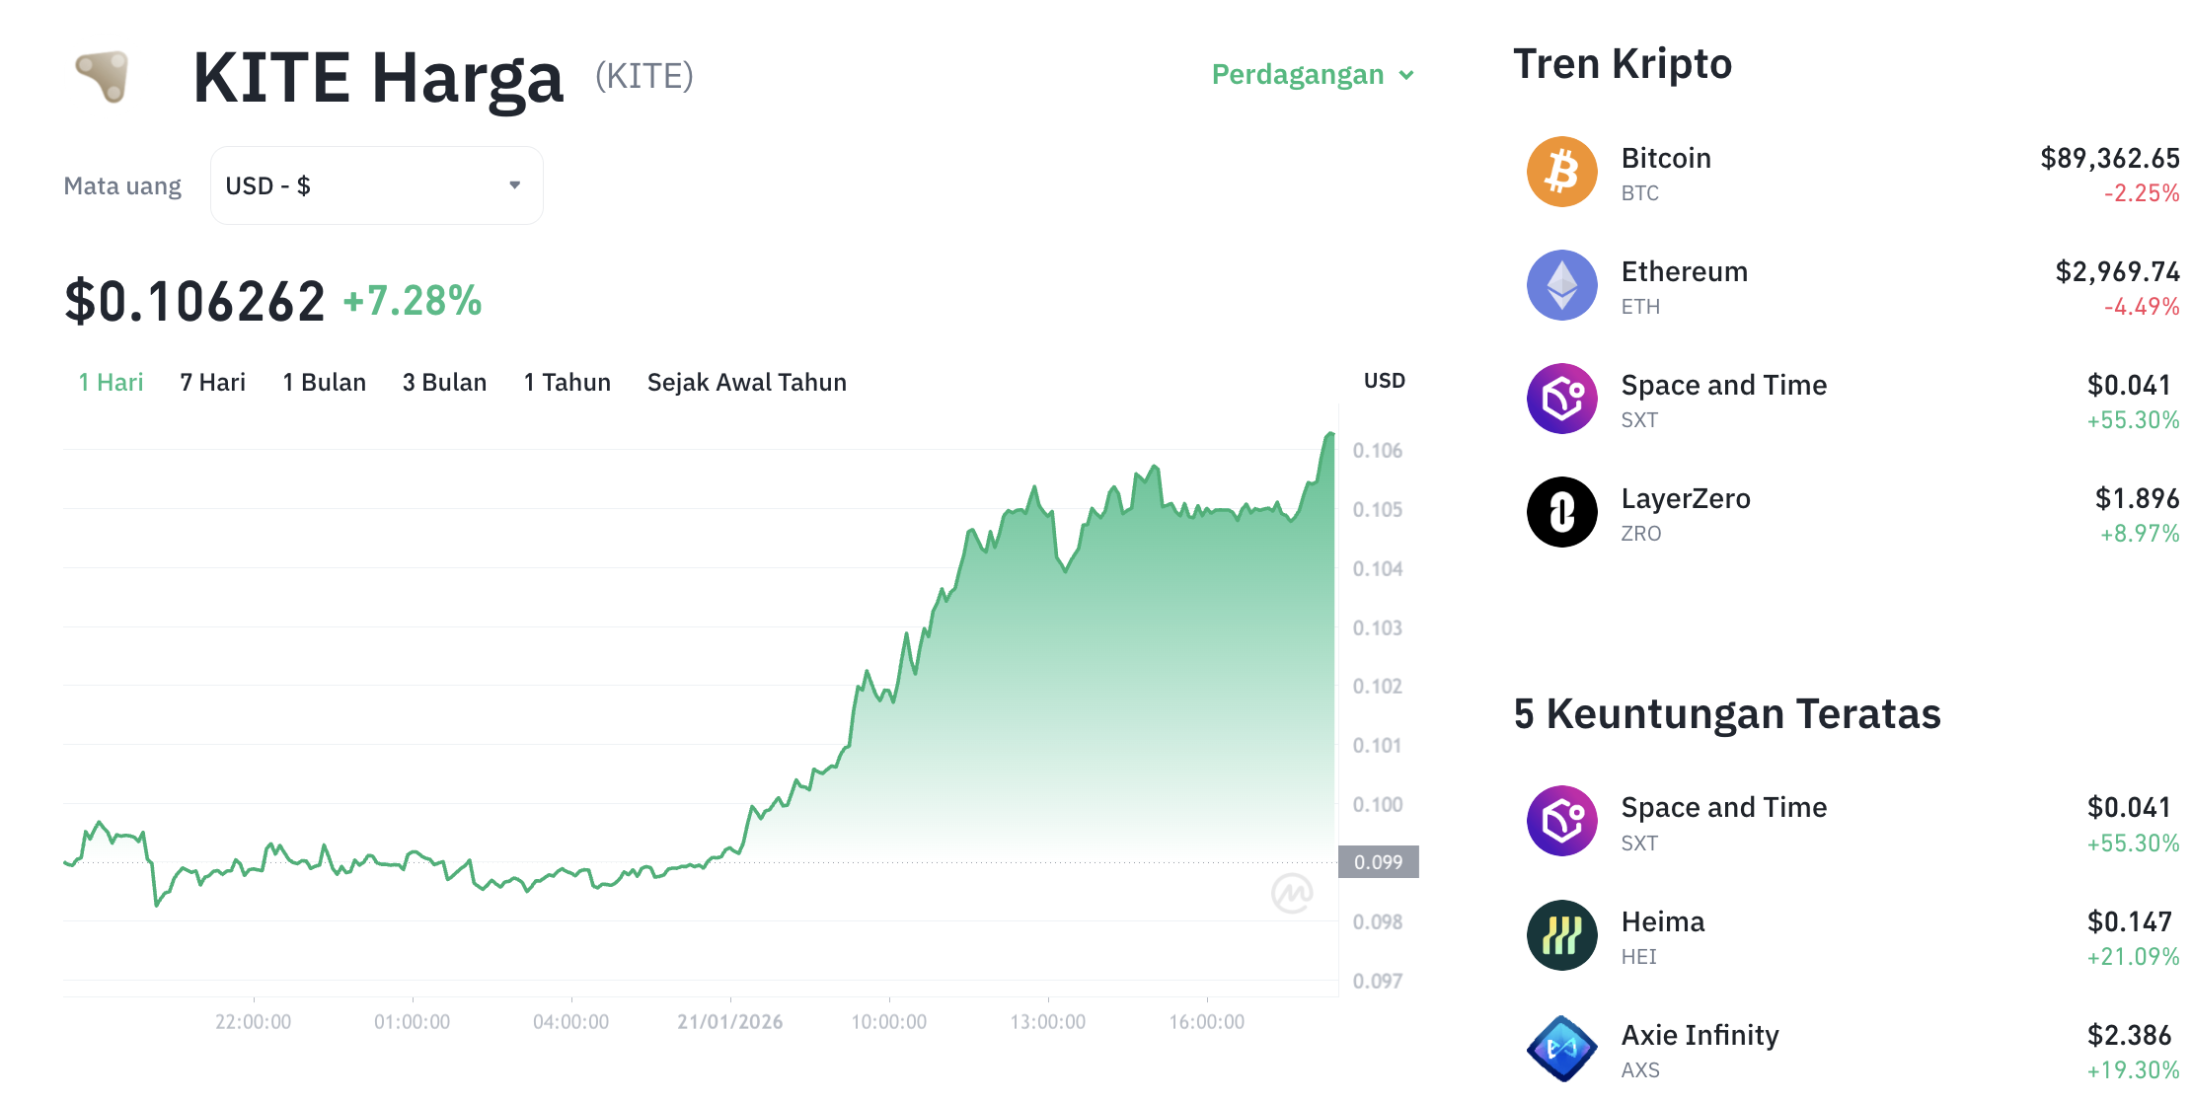Click the Ethereum logo icon
The width and height of the screenshot is (2191, 1101).
1561,285
